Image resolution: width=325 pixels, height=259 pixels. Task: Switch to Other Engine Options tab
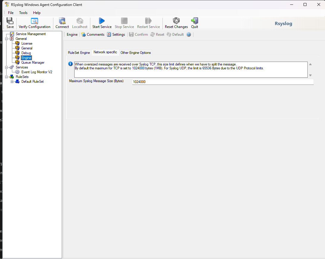coord(136,53)
